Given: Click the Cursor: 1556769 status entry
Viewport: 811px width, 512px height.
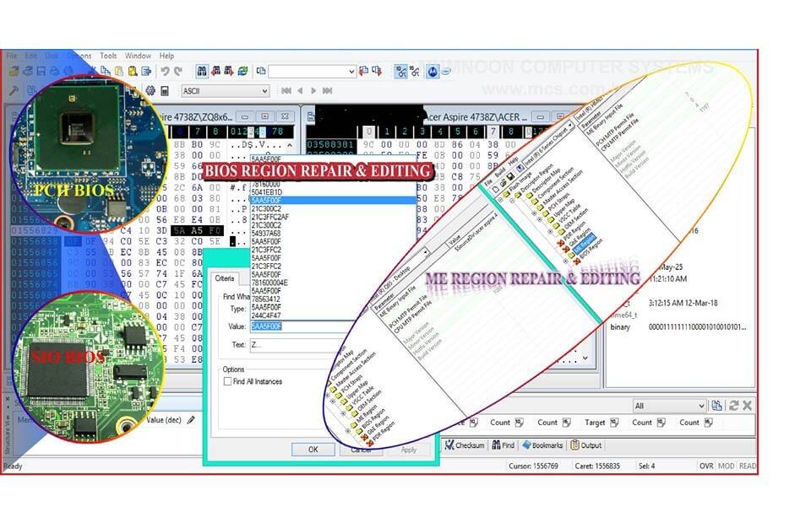Looking at the screenshot, I should [x=533, y=466].
